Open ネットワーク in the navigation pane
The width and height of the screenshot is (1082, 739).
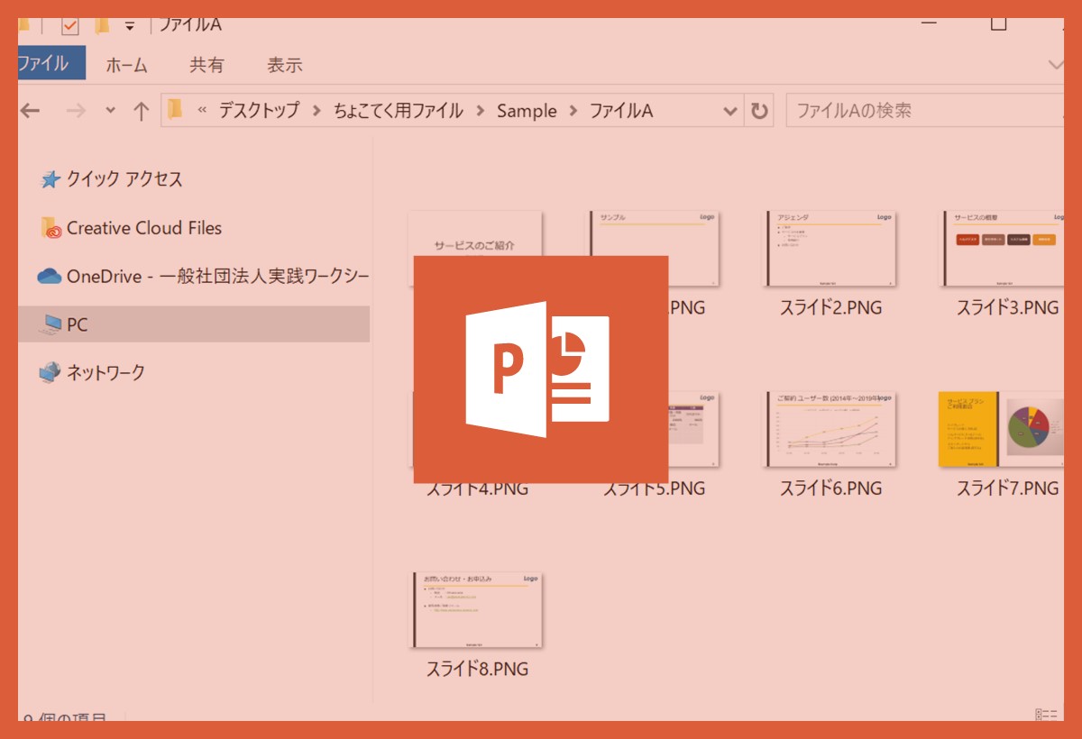105,372
